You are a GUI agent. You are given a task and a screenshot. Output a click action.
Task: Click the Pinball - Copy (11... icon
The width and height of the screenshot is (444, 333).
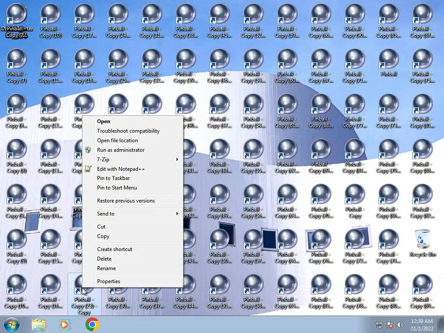(50, 66)
